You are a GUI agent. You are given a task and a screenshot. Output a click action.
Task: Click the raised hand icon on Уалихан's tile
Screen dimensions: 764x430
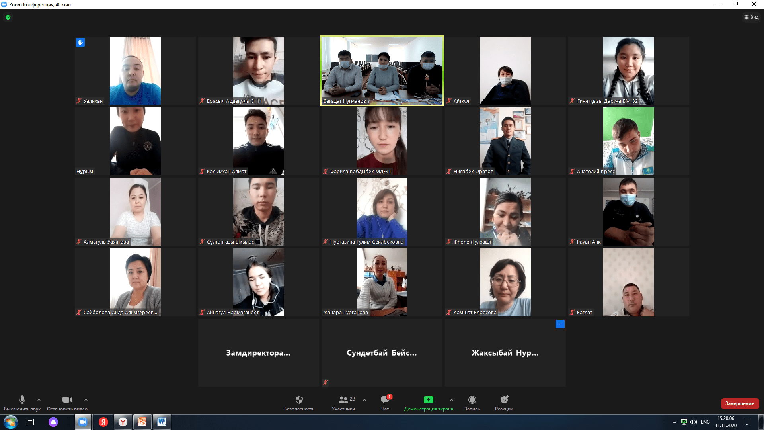point(80,42)
